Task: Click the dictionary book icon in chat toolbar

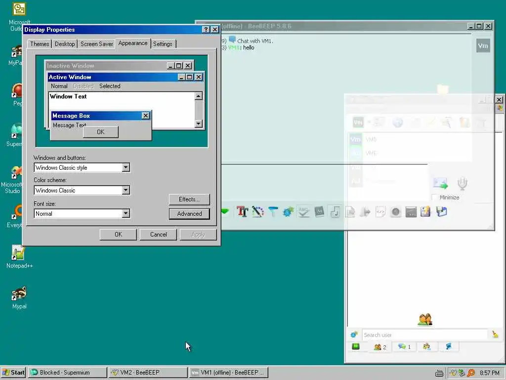Action: (x=319, y=212)
